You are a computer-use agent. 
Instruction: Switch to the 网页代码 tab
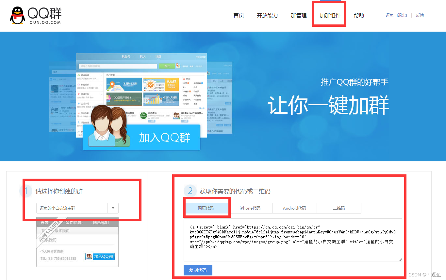tap(206, 208)
